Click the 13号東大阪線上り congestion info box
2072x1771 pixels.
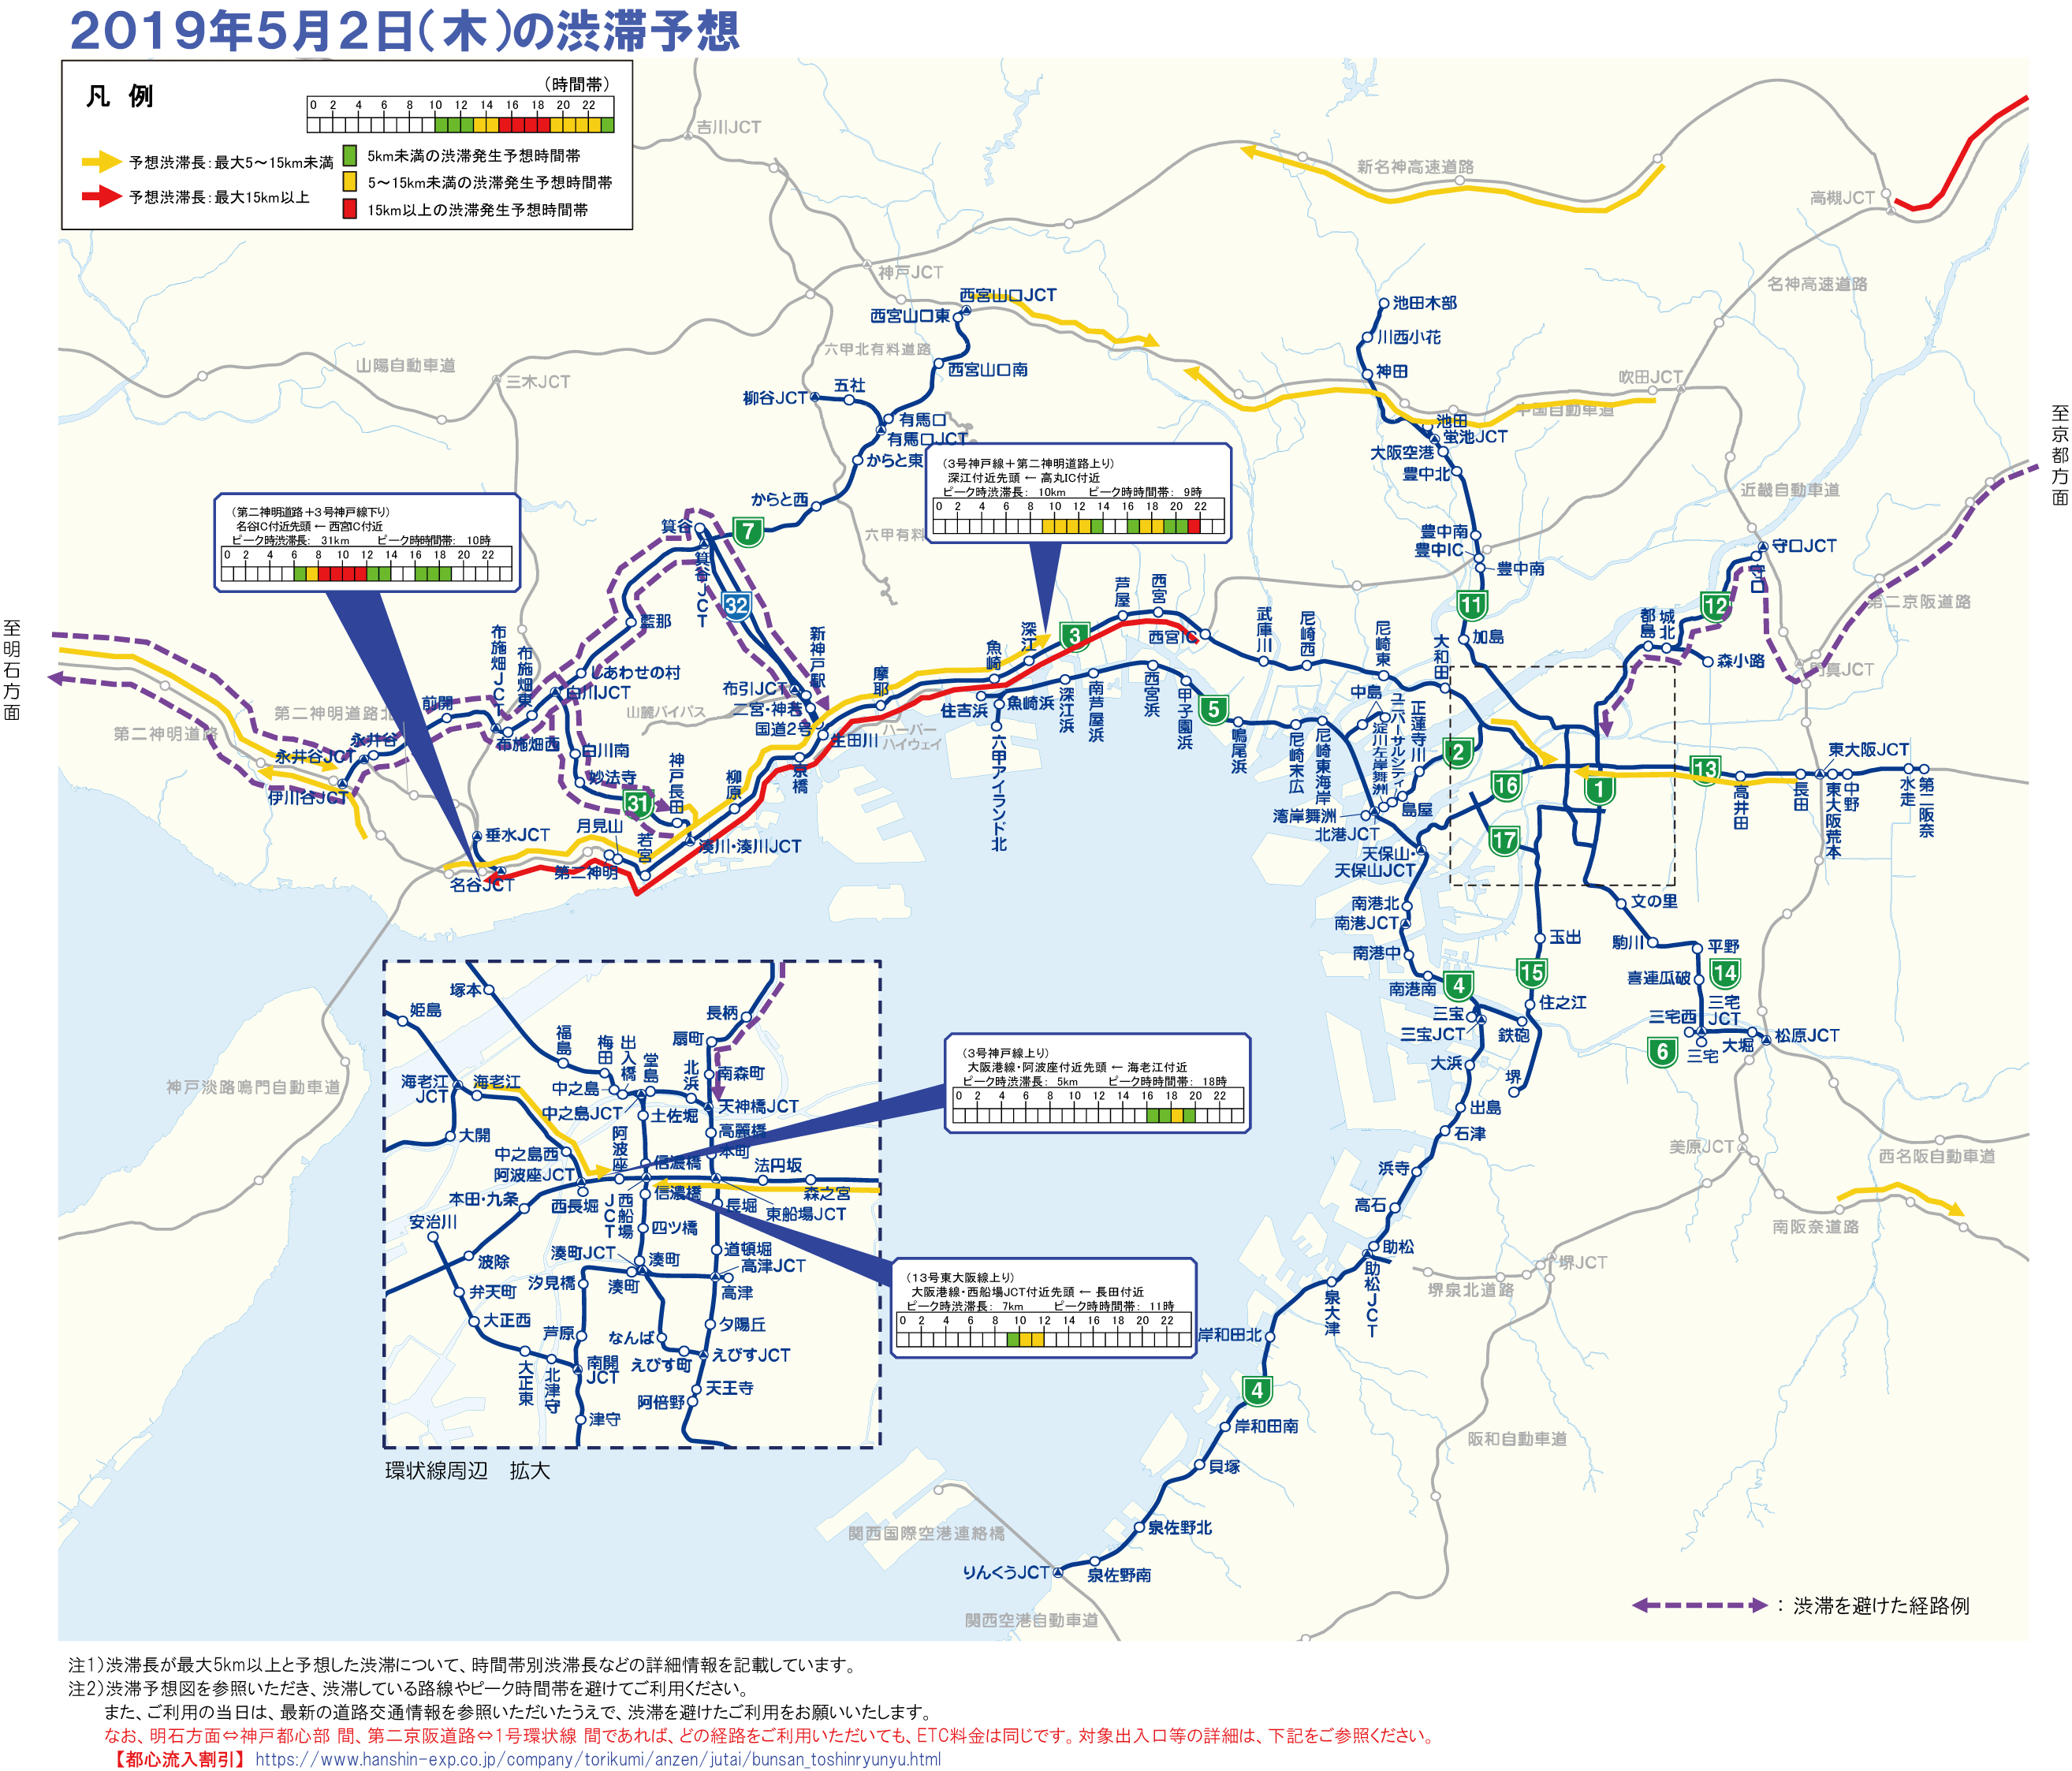pyautogui.click(x=1043, y=1307)
